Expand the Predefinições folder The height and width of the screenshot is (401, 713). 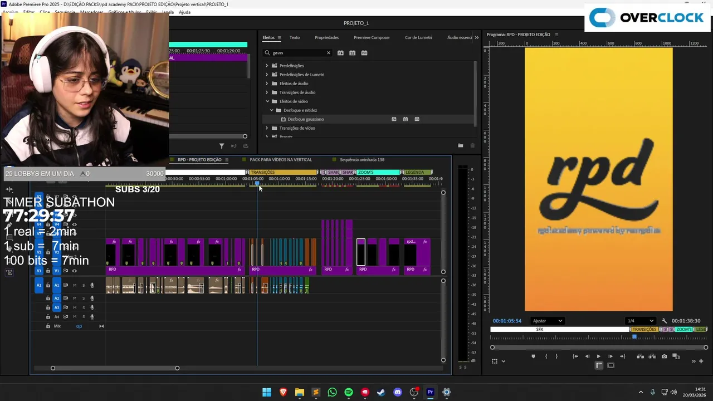[267, 66]
